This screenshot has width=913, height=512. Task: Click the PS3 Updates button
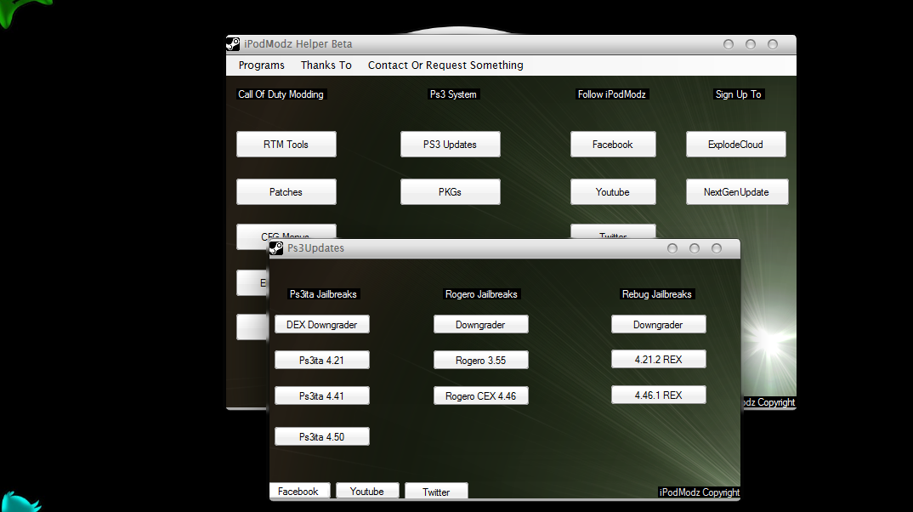(x=450, y=144)
